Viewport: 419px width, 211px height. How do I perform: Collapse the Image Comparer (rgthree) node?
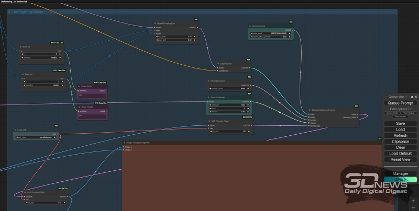point(125,142)
